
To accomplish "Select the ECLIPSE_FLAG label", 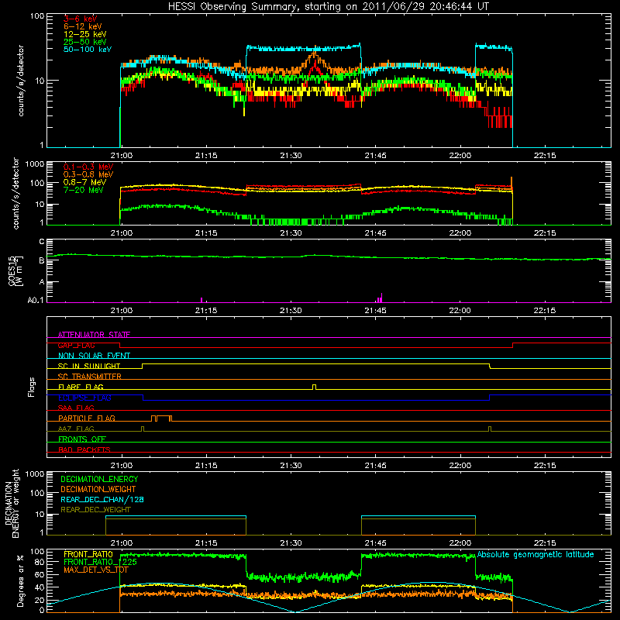I will (84, 398).
